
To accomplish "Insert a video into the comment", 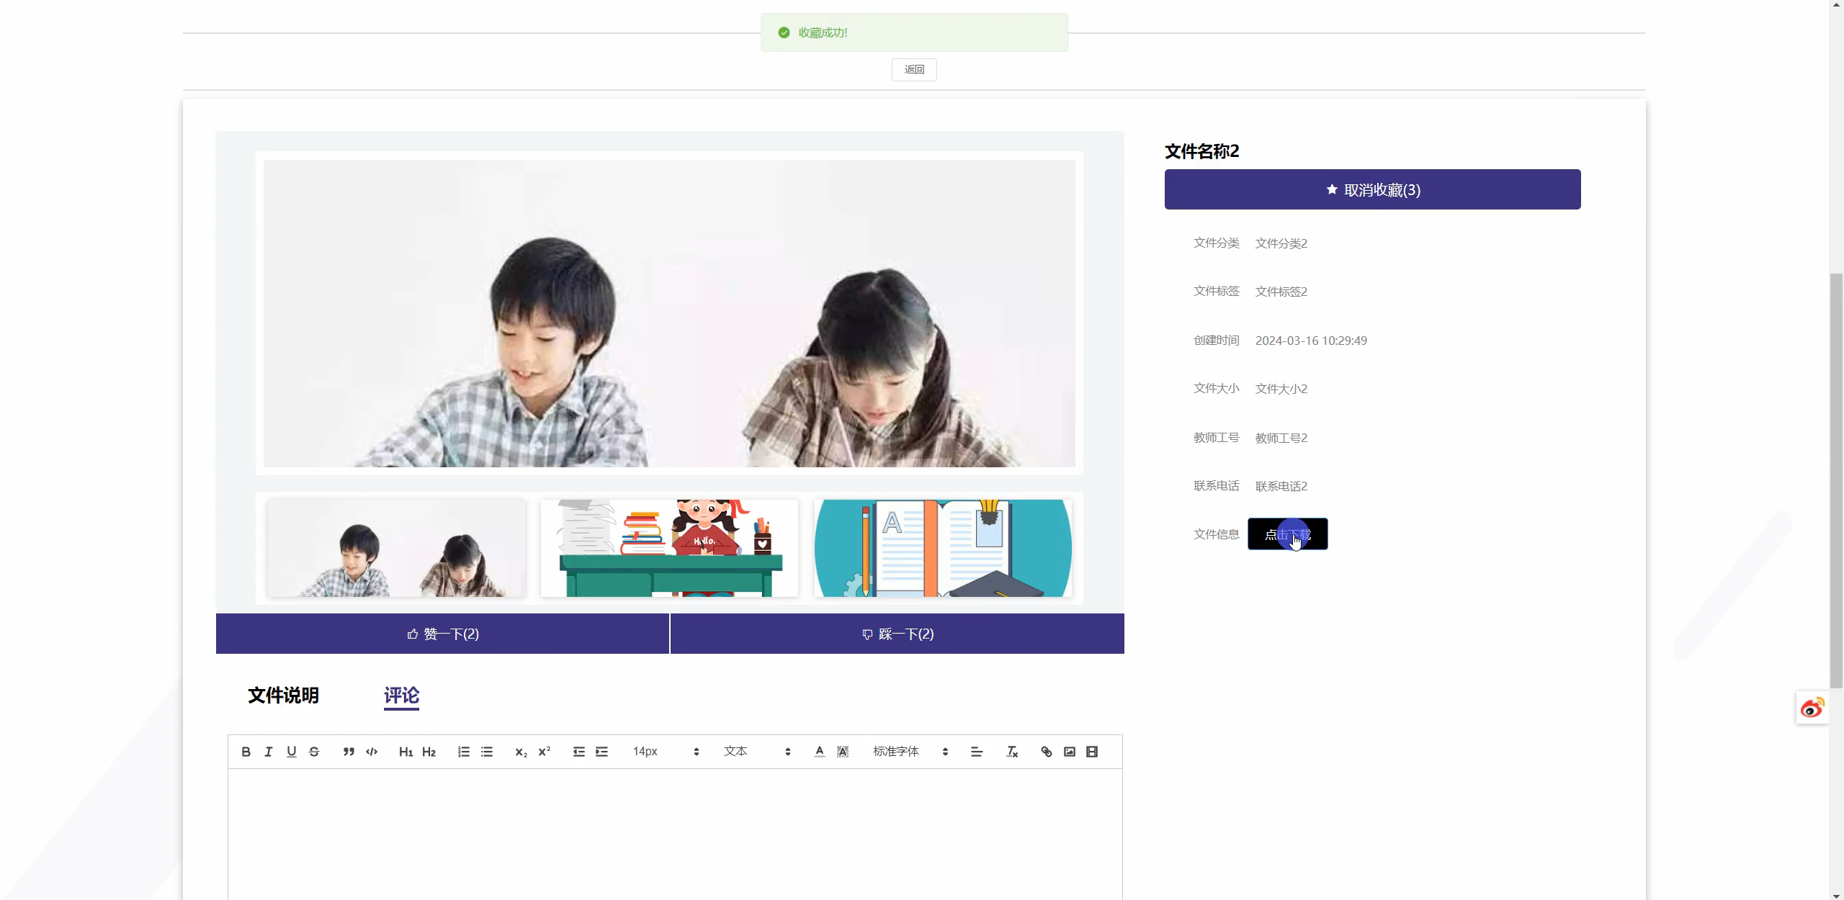I will pyautogui.click(x=1092, y=752).
